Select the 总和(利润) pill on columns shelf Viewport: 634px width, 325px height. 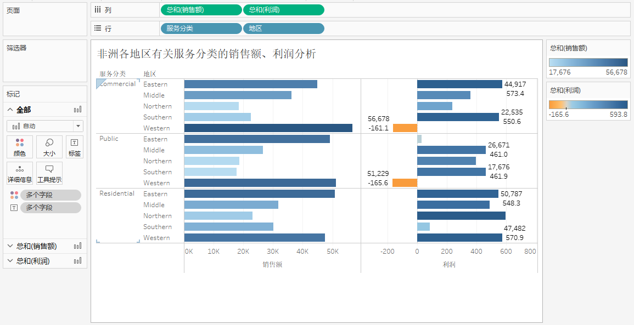[283, 10]
